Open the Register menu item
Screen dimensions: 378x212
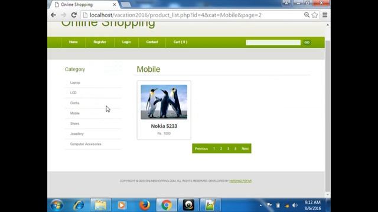coord(100,42)
